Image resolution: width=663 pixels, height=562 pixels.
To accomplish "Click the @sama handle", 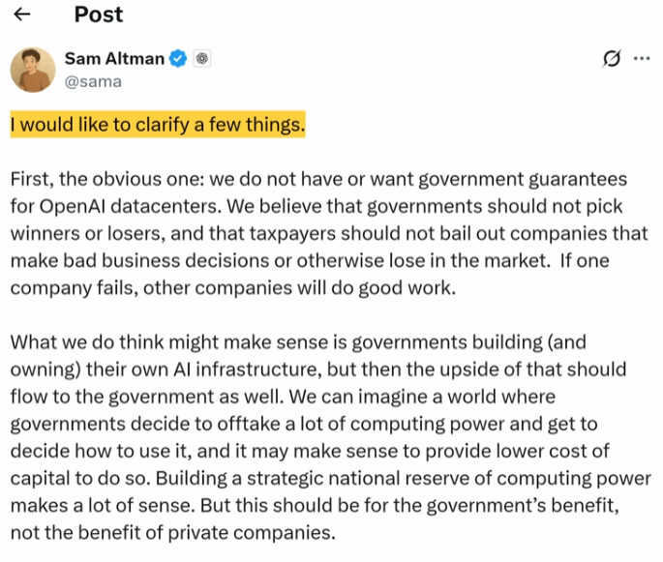I will tap(93, 81).
